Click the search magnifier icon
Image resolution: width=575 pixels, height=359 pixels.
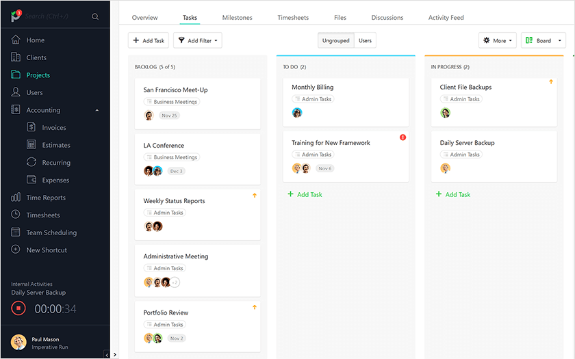click(95, 16)
